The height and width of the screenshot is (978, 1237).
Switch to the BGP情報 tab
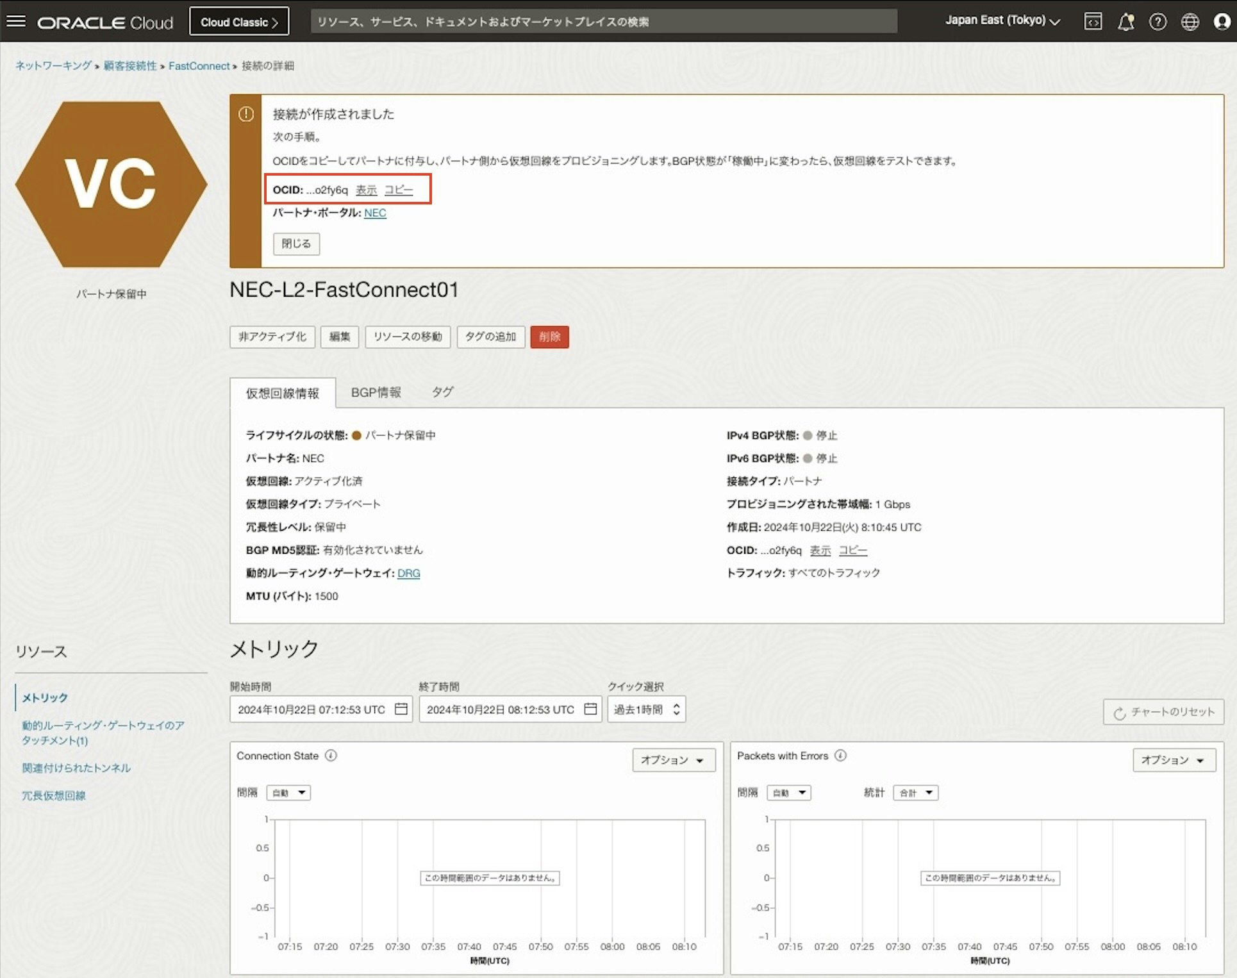point(376,392)
